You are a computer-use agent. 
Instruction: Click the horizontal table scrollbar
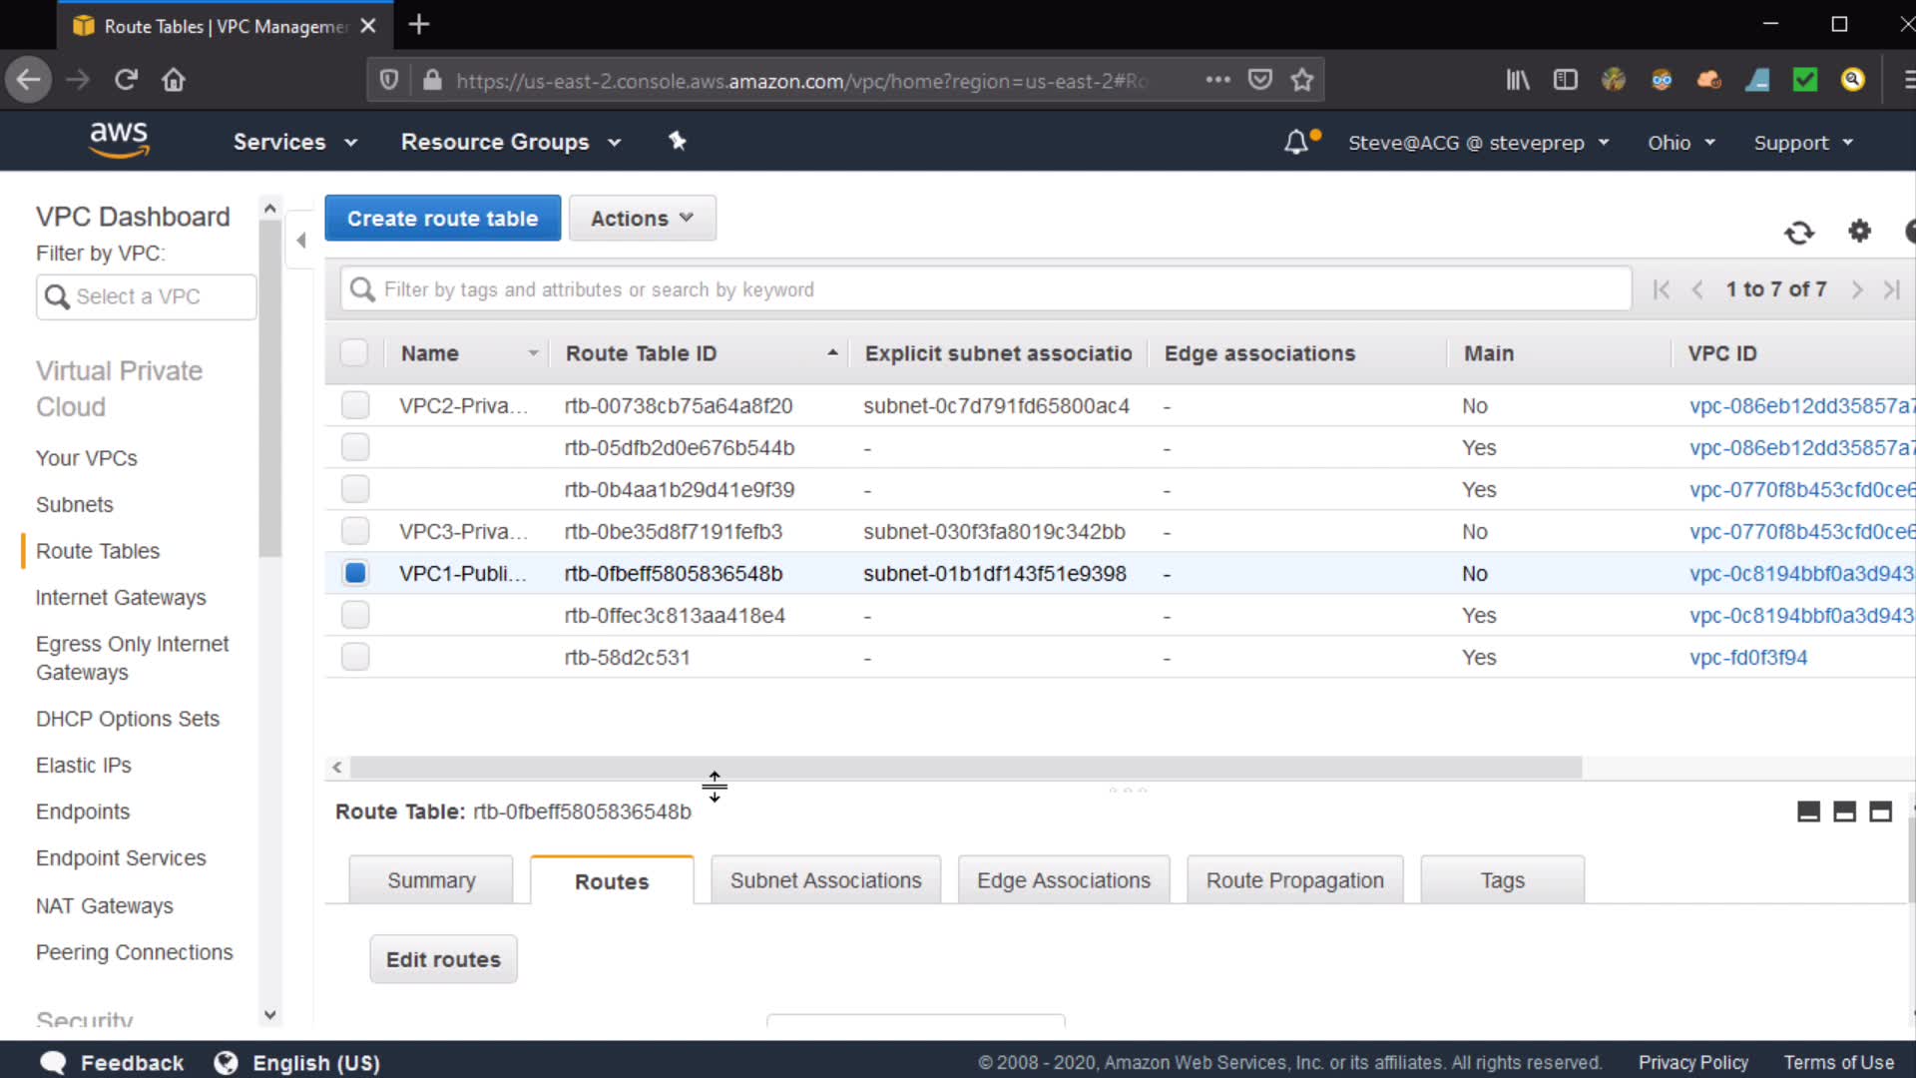[964, 768]
